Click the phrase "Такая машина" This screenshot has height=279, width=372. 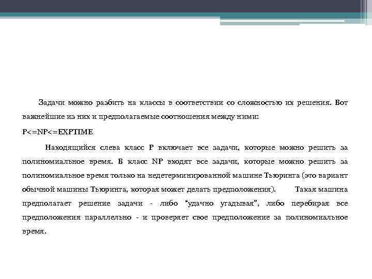point(321,190)
